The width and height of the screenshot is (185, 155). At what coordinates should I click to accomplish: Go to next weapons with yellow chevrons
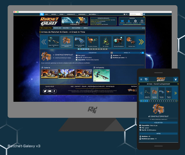(141, 42)
